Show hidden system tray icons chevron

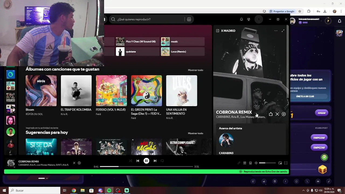[303, 190]
